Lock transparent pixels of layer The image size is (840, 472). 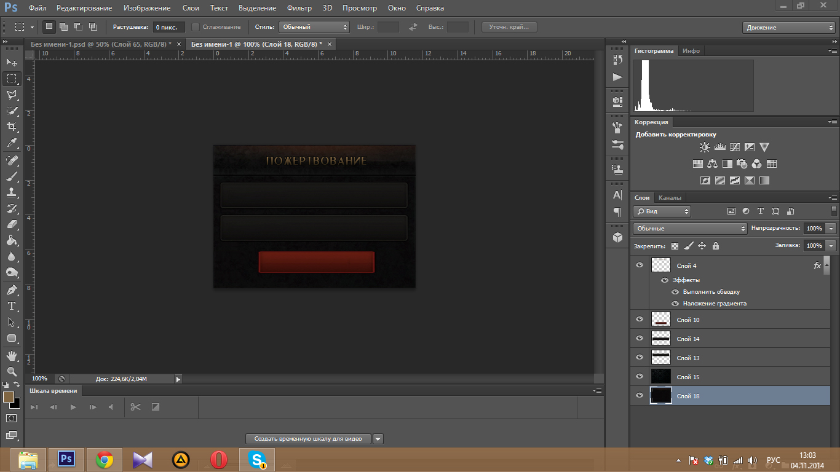tap(675, 246)
